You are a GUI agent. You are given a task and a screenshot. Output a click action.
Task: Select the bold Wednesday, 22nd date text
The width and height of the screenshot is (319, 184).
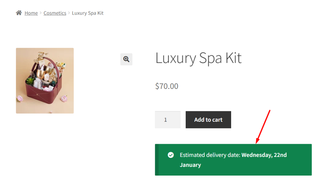coord(264,155)
